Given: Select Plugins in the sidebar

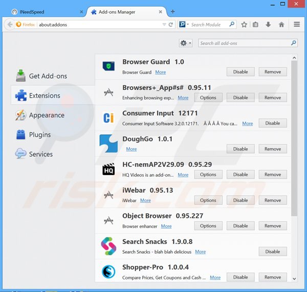Looking at the screenshot, I should (x=39, y=135).
